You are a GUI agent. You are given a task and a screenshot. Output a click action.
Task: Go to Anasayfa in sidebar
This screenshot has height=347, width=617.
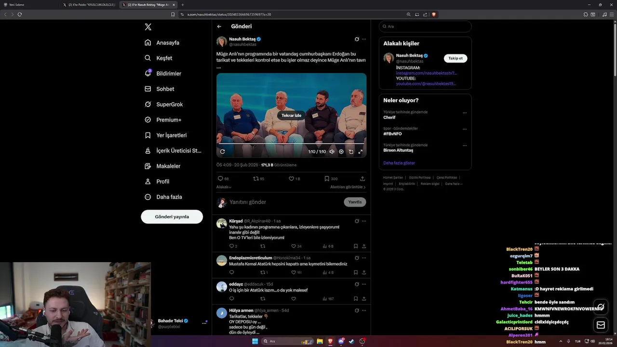162,42
